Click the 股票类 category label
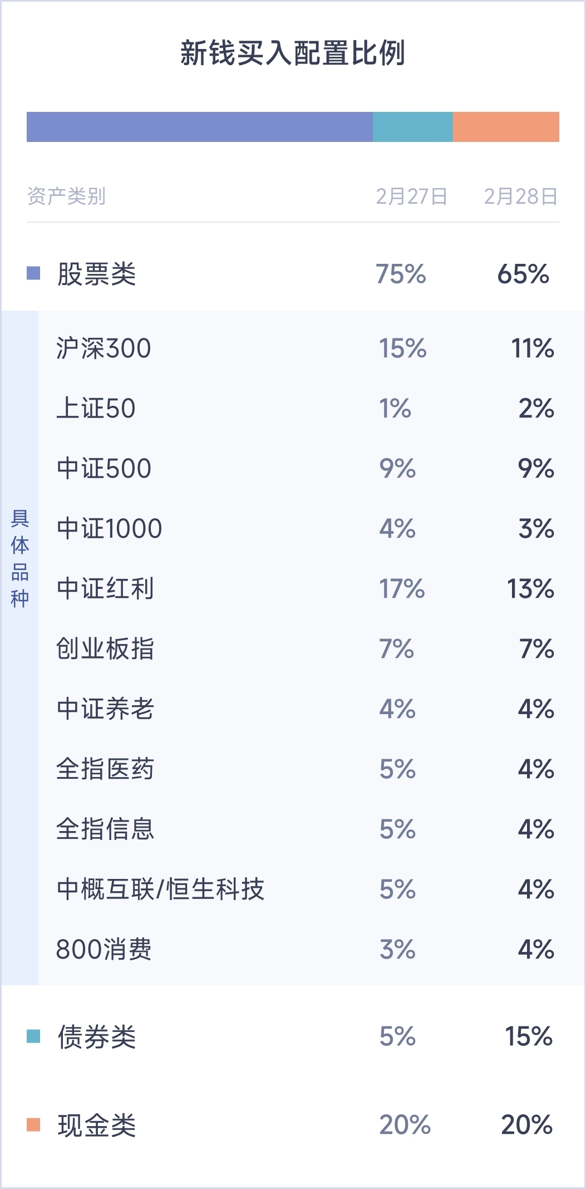The width and height of the screenshot is (586, 1189). point(97,274)
